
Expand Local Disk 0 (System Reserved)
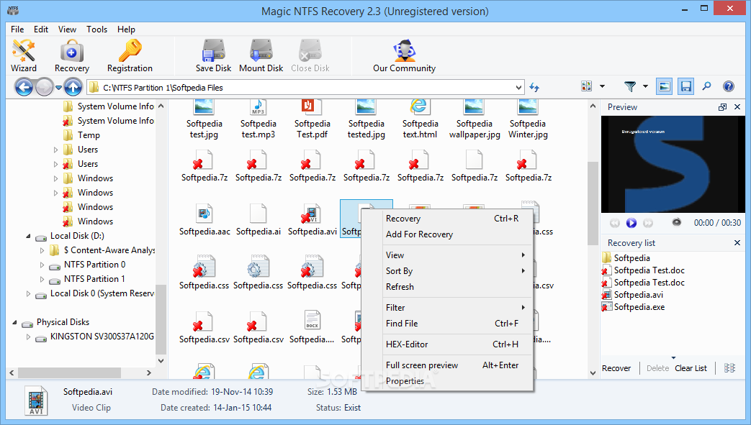(28, 293)
